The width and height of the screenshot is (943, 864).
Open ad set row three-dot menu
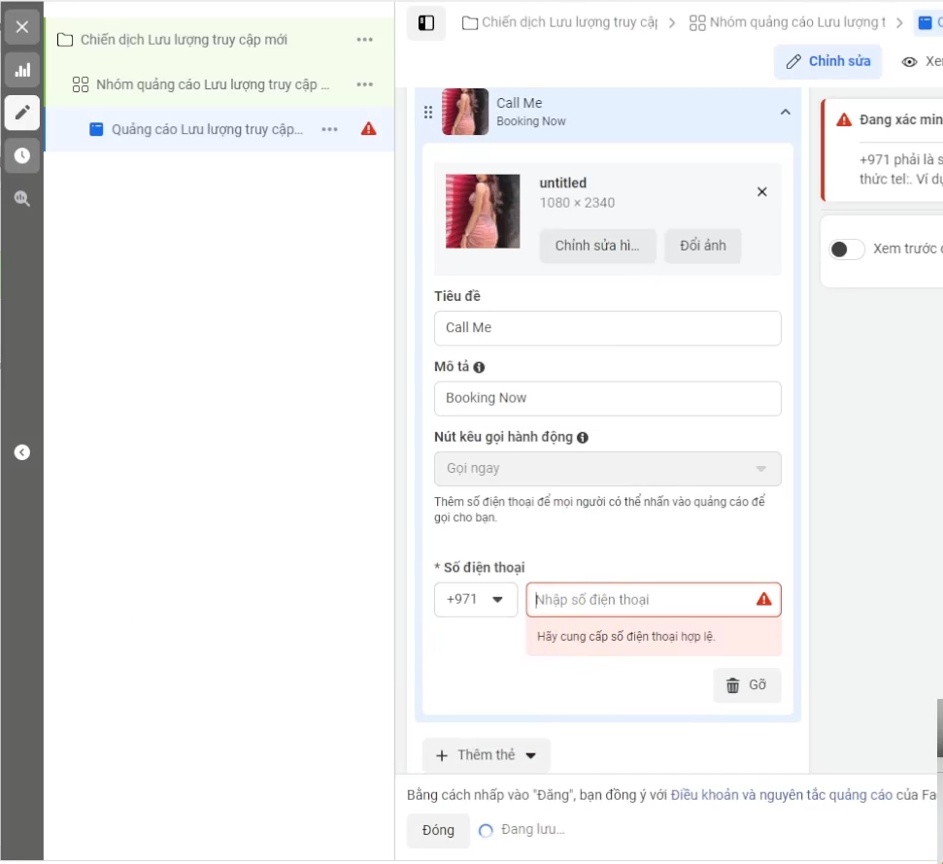click(364, 84)
